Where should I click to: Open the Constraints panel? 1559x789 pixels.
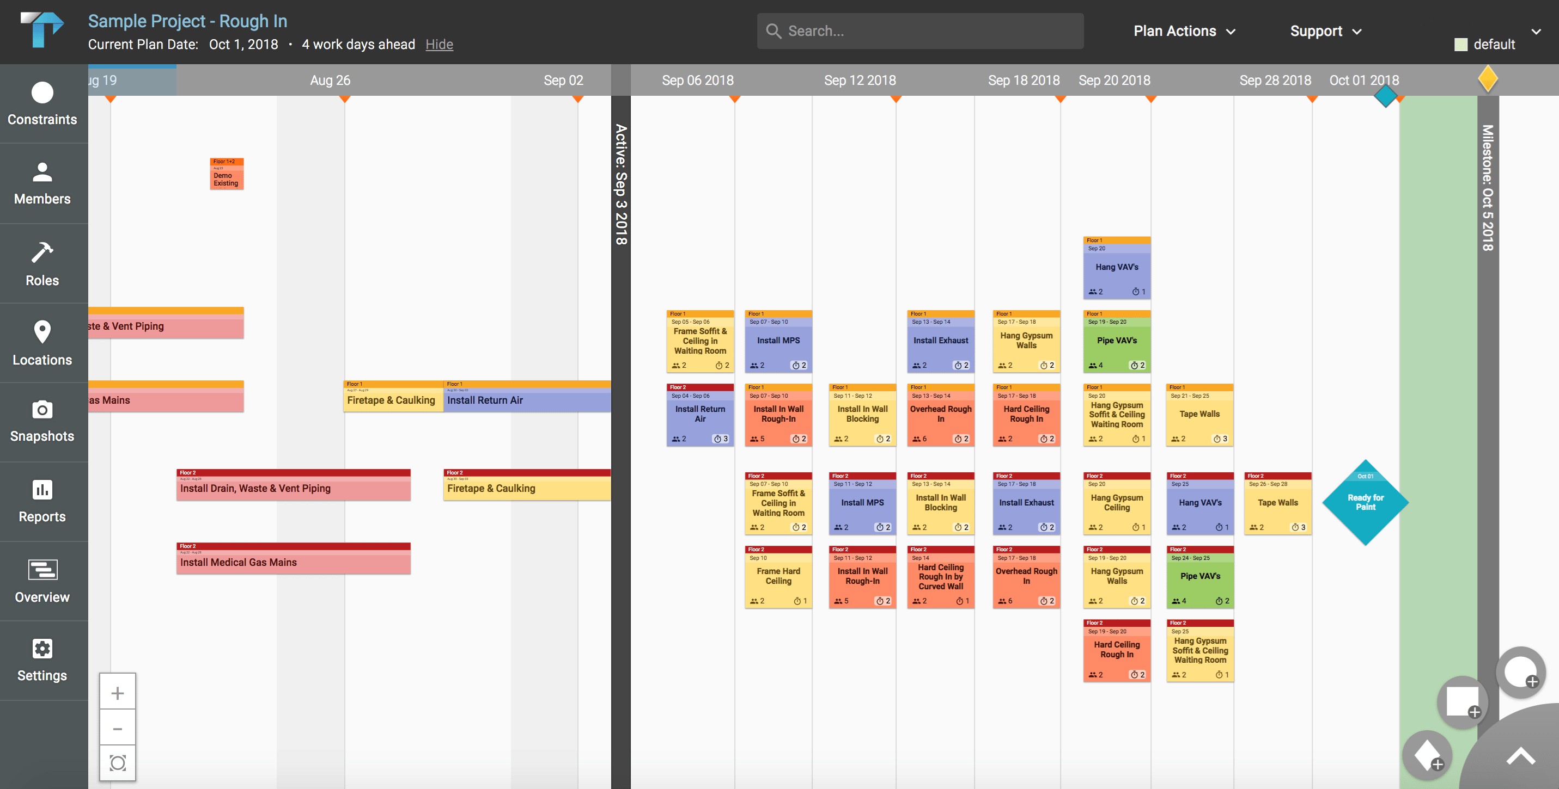(42, 103)
